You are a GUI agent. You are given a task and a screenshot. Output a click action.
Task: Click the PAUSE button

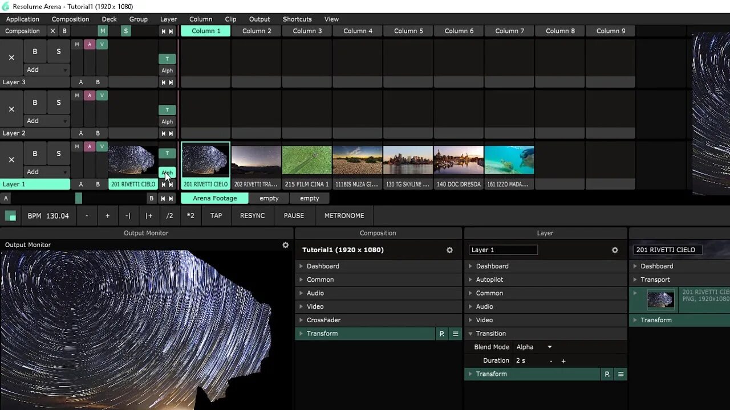pyautogui.click(x=294, y=216)
